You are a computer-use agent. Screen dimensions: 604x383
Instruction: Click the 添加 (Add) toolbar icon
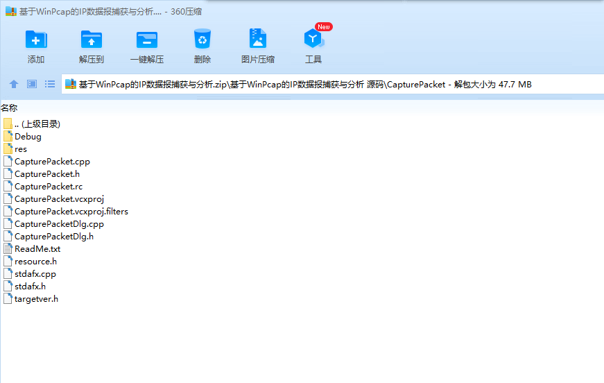[x=36, y=40]
